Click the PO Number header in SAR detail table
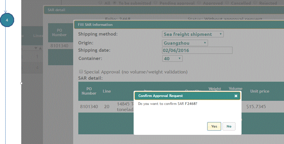The width and height of the screenshot is (284, 144). point(89,91)
